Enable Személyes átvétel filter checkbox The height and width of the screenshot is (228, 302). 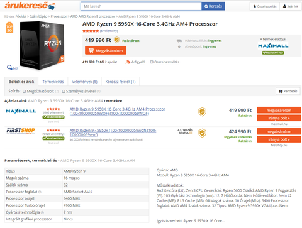pos(64,91)
